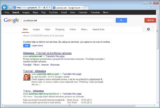Select Search in Google top bar
The height and width of the screenshot is (108, 160).
point(16,12)
